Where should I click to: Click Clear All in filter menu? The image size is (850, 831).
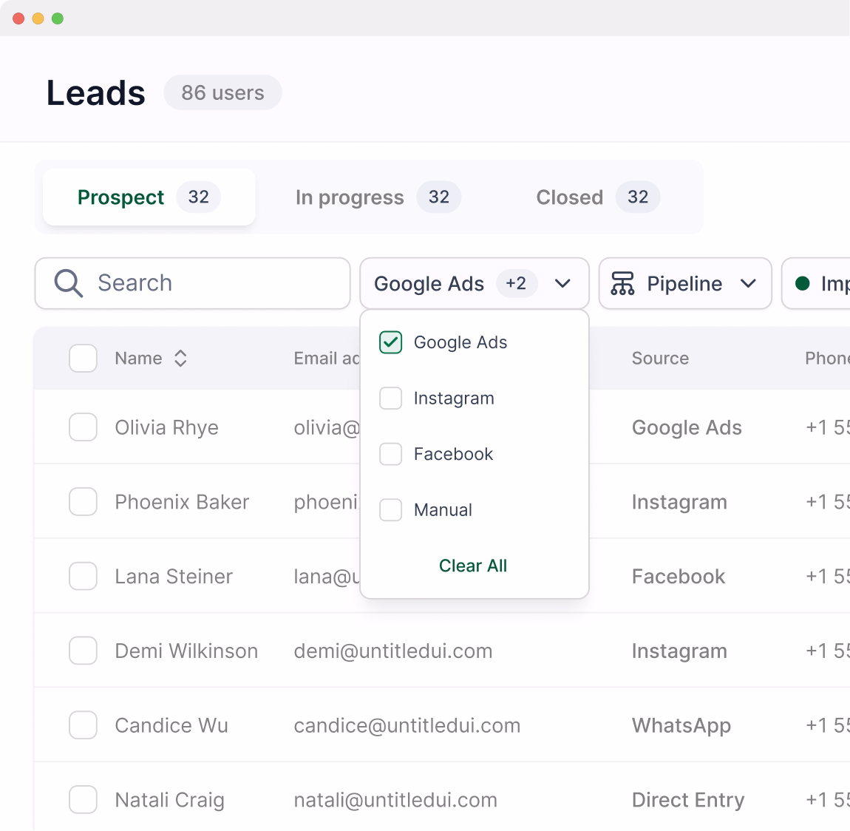tap(473, 566)
